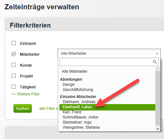Enable the Projekt filter checkbox

tap(13, 76)
